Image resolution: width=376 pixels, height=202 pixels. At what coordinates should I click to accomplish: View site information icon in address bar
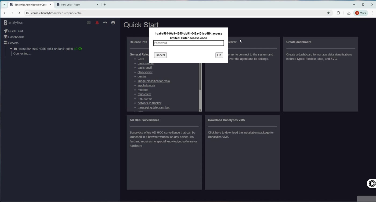tap(27, 13)
